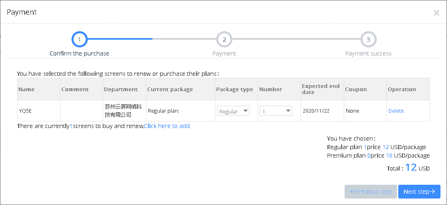This screenshot has height=205, width=447.
Task: Follow the 'Click here to add' link
Action: (167, 126)
